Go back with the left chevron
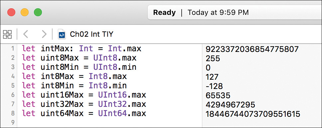 (x=26, y=34)
